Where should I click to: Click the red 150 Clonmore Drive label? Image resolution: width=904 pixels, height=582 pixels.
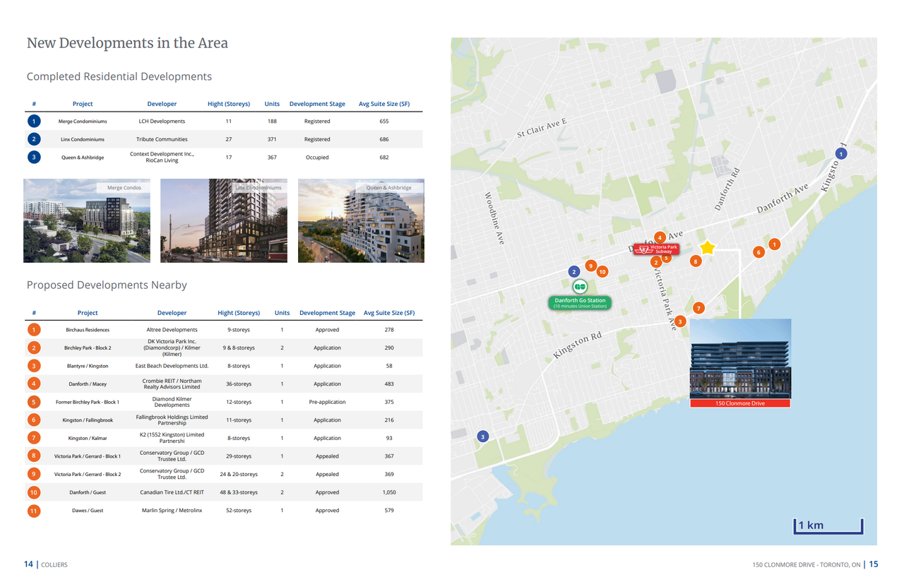[x=739, y=403]
